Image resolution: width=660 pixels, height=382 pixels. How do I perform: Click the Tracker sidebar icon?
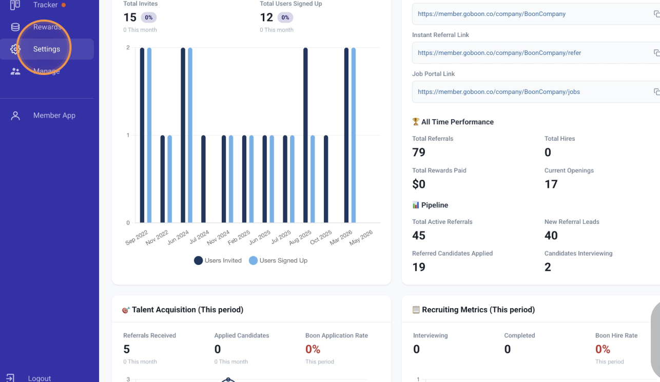click(15, 5)
